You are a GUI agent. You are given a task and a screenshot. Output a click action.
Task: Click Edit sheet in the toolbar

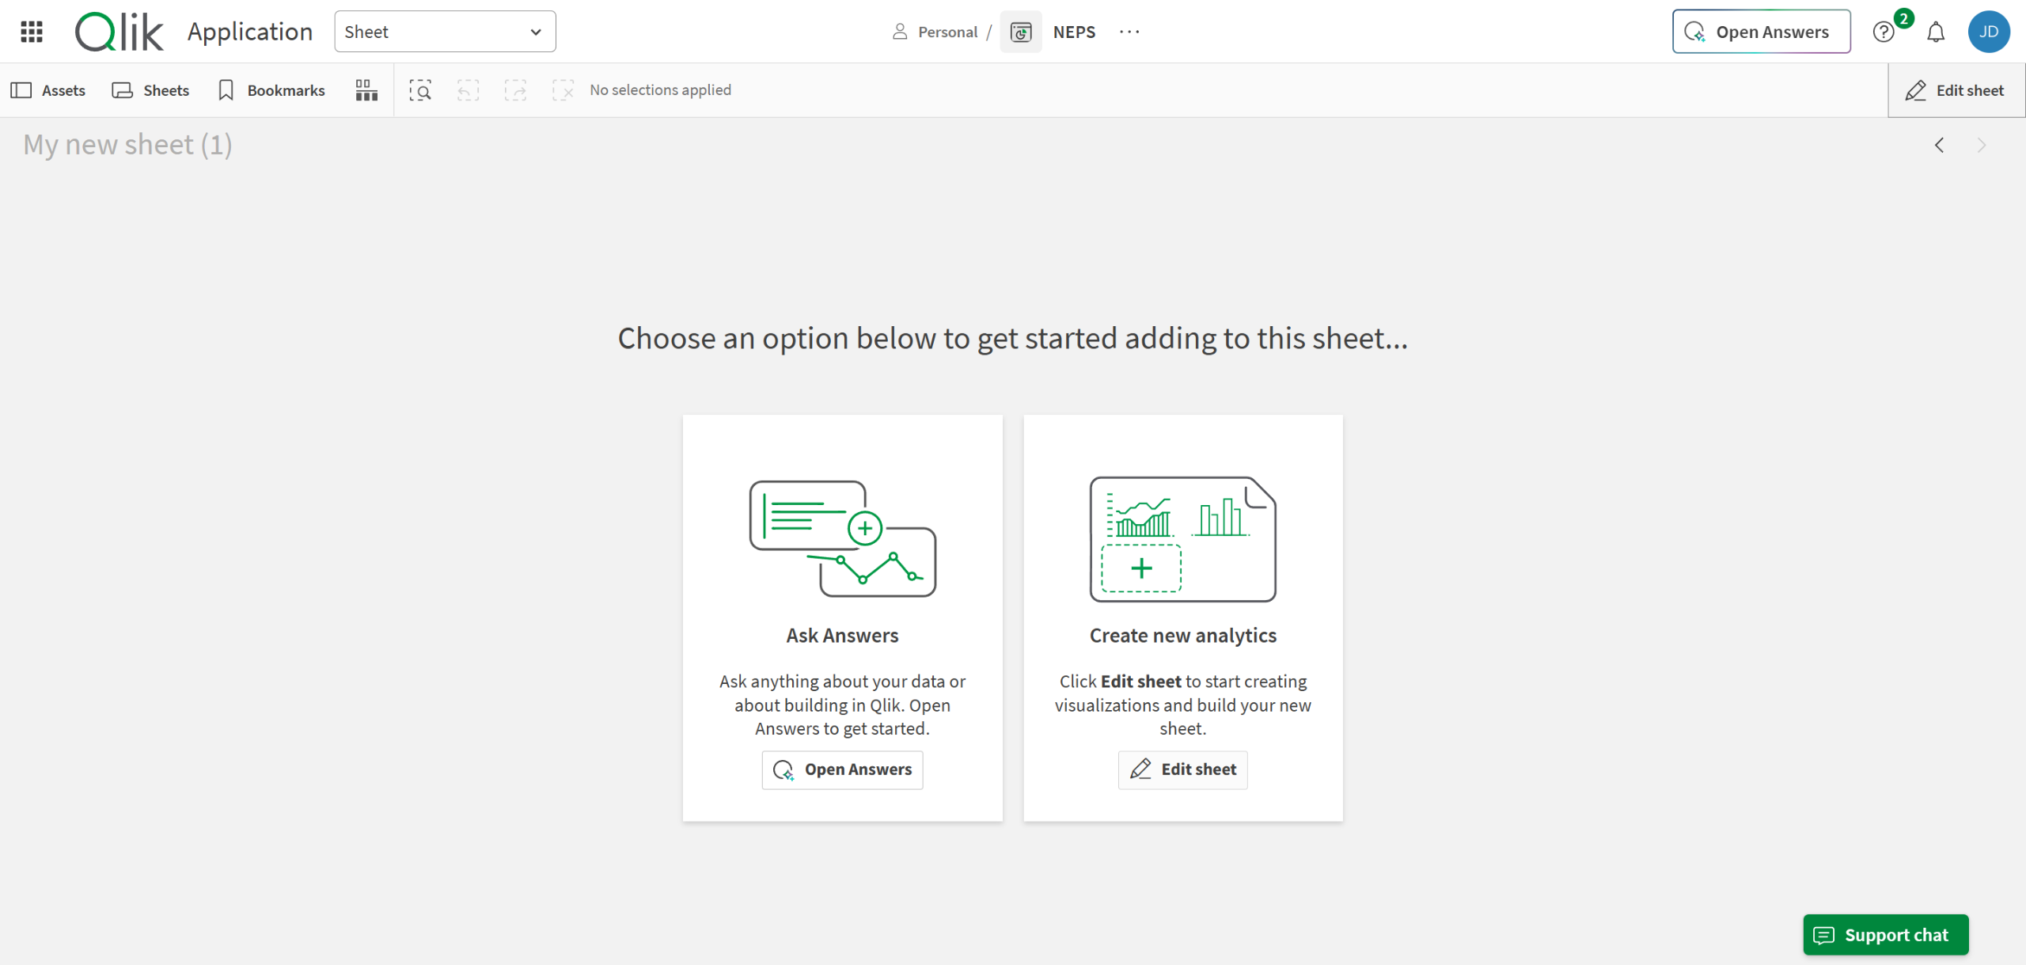[1956, 90]
